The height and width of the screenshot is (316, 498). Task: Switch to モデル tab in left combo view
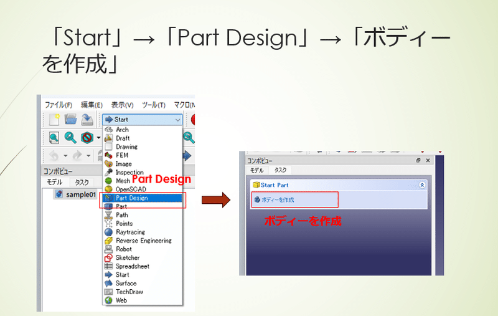(55, 182)
